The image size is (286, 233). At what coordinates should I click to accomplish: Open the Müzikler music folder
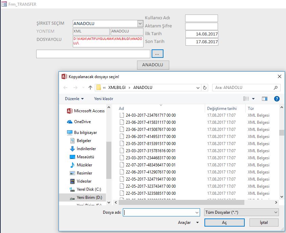84,165
